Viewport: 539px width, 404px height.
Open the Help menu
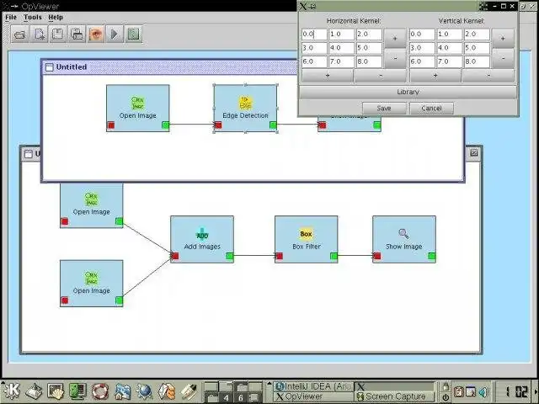tap(56, 17)
